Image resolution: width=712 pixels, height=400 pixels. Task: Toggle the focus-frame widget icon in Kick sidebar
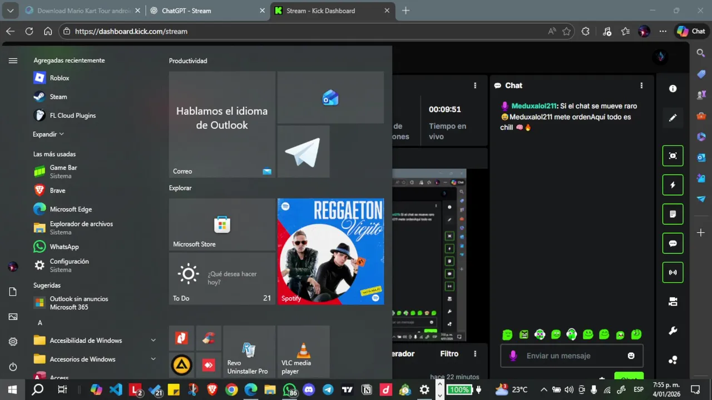click(x=673, y=156)
